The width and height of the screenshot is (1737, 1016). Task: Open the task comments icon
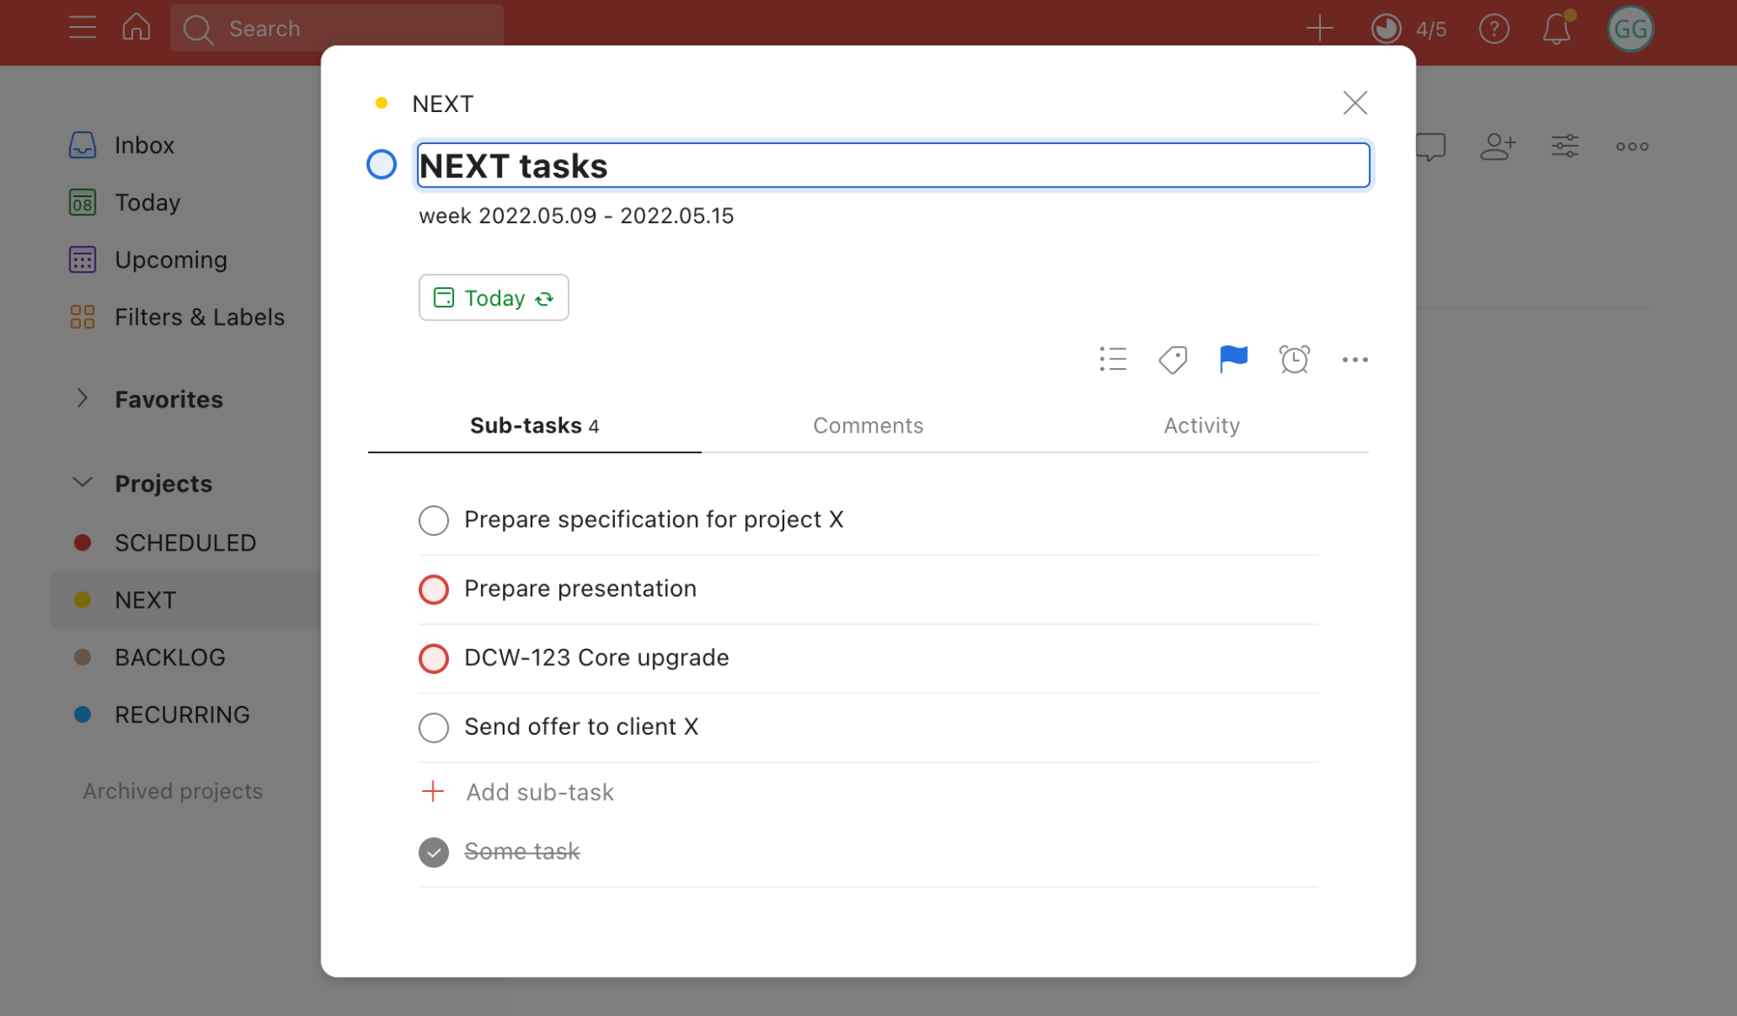[1430, 146]
